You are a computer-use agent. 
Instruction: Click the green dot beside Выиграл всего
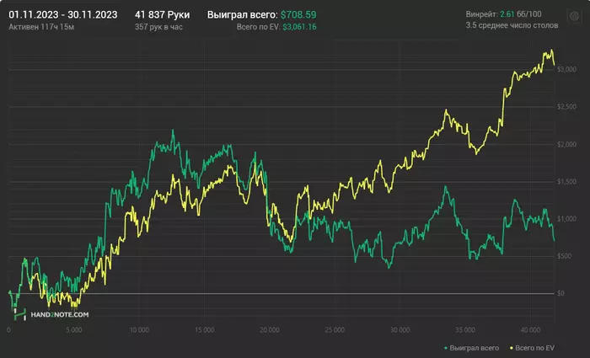(445, 347)
